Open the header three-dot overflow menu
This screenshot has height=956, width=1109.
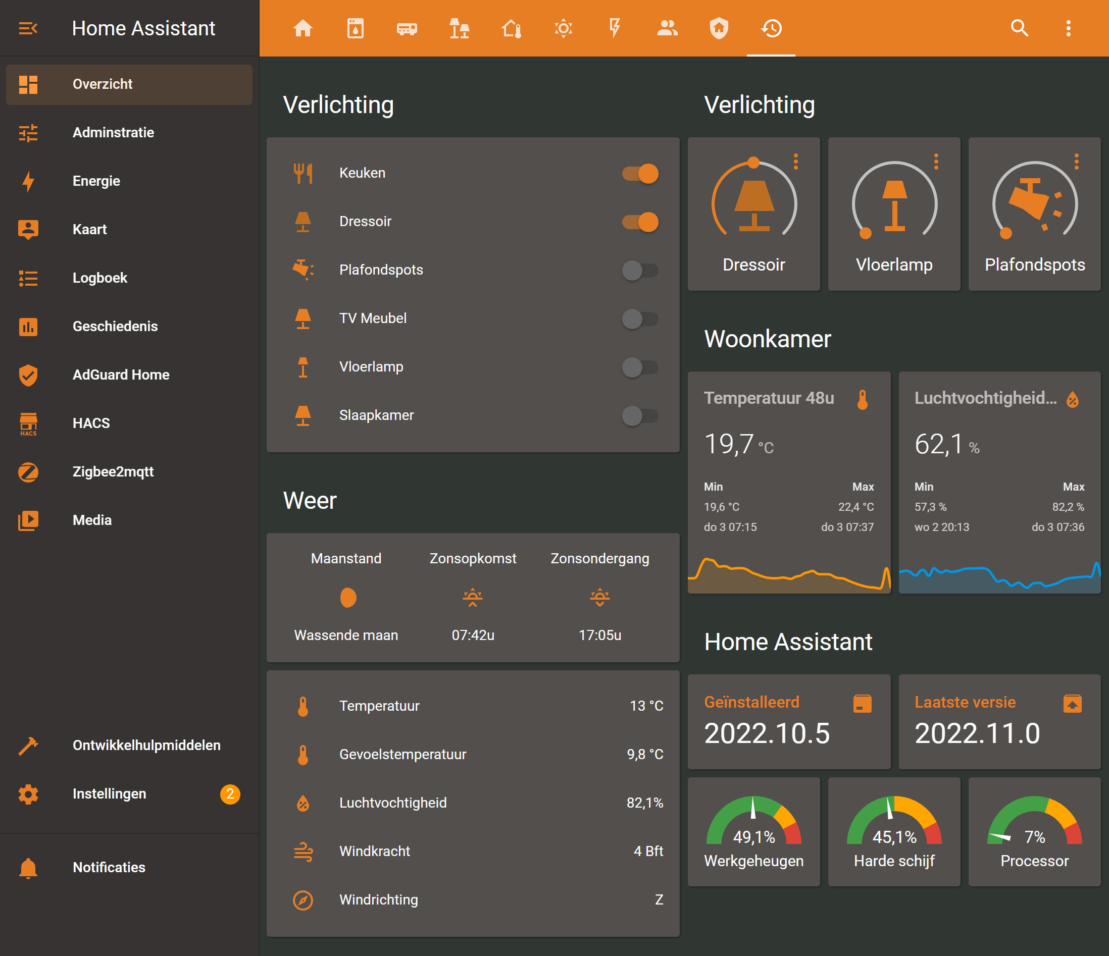1068,28
